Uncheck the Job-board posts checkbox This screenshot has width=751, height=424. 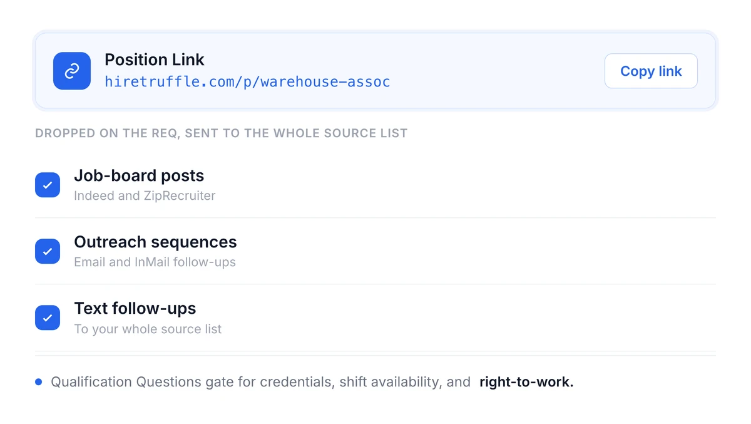(x=48, y=185)
